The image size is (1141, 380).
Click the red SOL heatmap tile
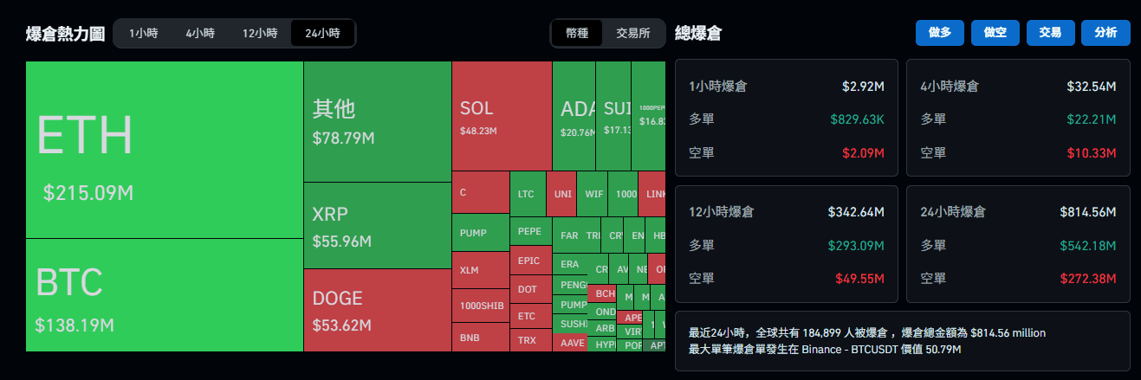point(502,116)
